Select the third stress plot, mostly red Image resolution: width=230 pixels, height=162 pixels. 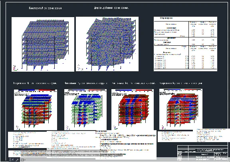(x=133, y=109)
